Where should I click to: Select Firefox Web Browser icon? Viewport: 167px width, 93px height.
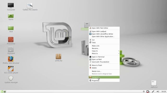[11, 59]
